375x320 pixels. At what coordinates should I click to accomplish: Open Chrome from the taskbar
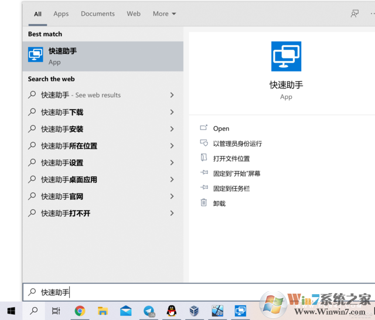(x=80, y=311)
